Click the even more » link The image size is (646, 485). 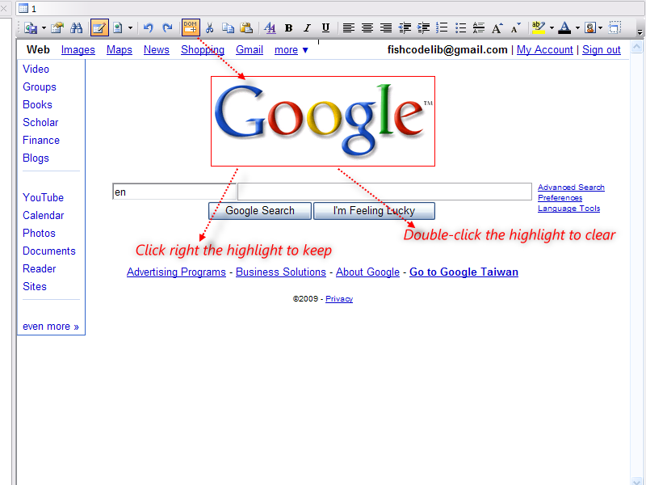51,327
